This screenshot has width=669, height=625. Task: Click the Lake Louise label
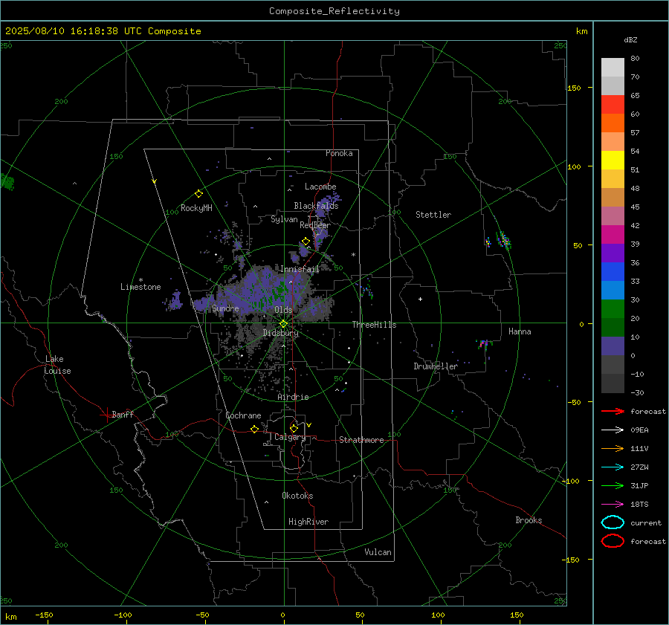pyautogui.click(x=57, y=365)
